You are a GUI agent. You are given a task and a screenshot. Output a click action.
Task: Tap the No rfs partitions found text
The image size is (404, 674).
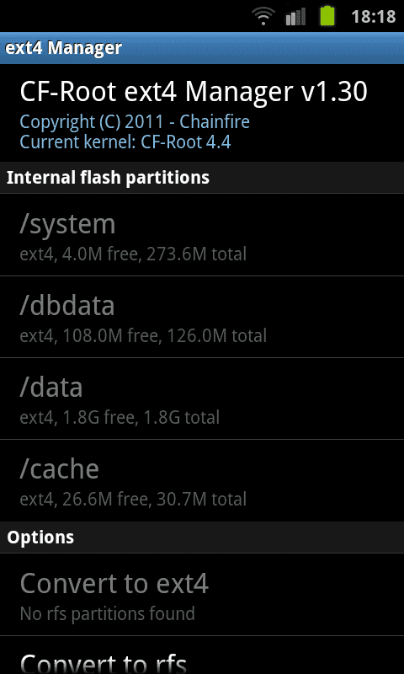click(x=108, y=613)
